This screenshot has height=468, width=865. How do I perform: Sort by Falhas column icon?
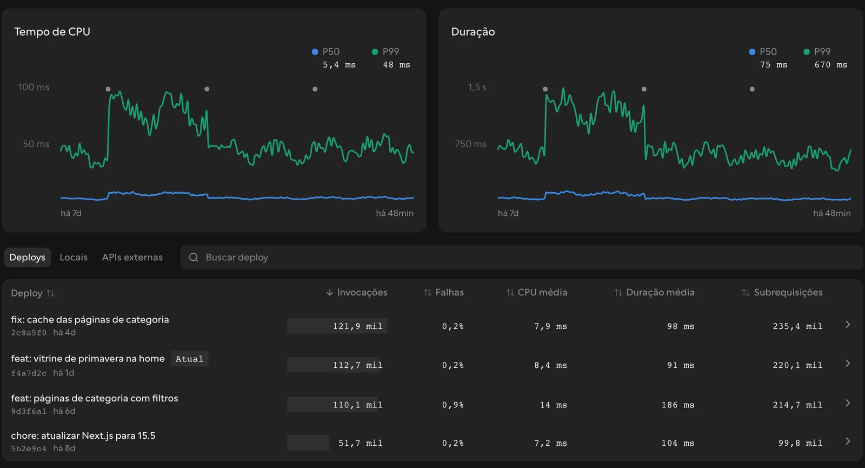coord(428,293)
